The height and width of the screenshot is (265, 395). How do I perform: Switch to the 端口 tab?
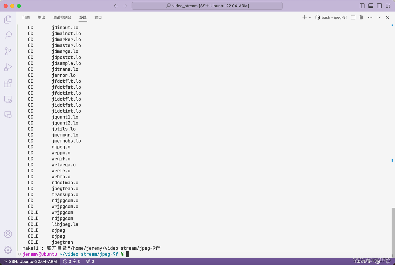pyautogui.click(x=98, y=17)
